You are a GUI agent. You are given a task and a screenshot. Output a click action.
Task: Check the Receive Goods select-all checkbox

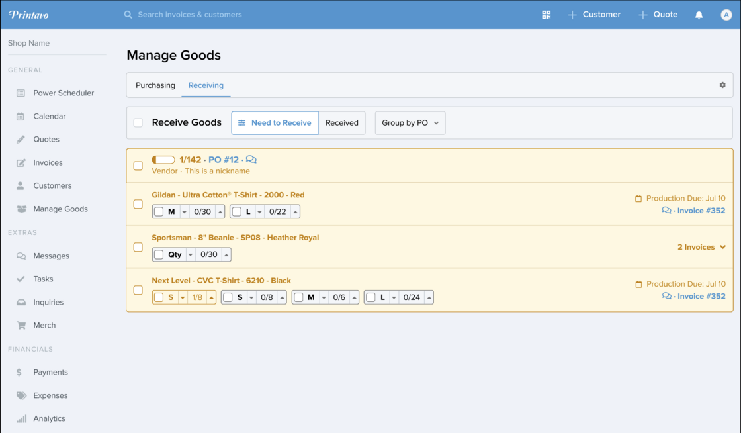(138, 122)
